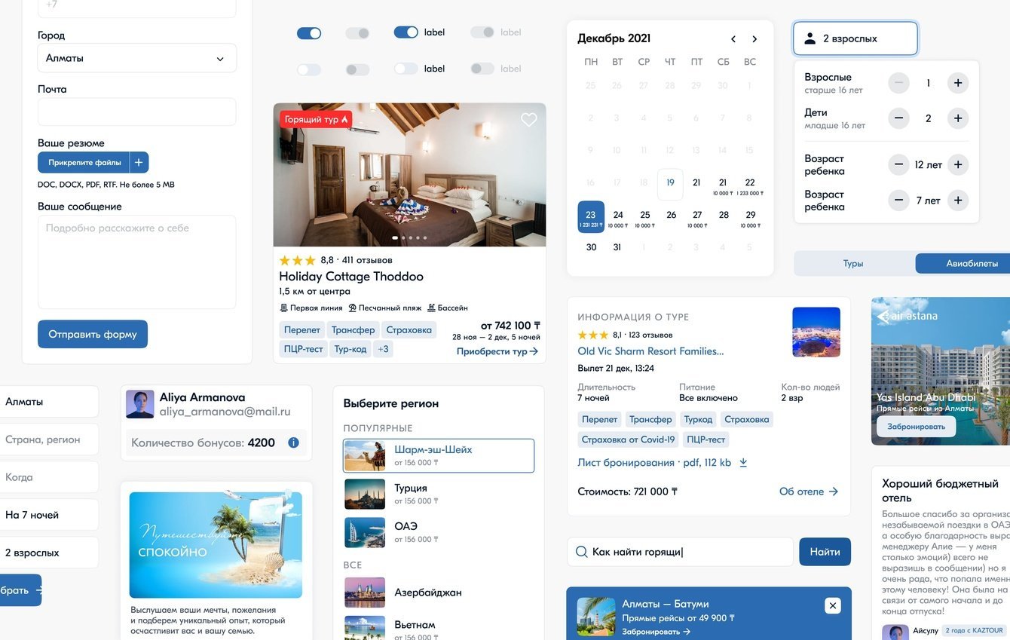Select the "ОАЭ" region
Viewport: 1010px width, 640px height.
pyautogui.click(x=439, y=532)
